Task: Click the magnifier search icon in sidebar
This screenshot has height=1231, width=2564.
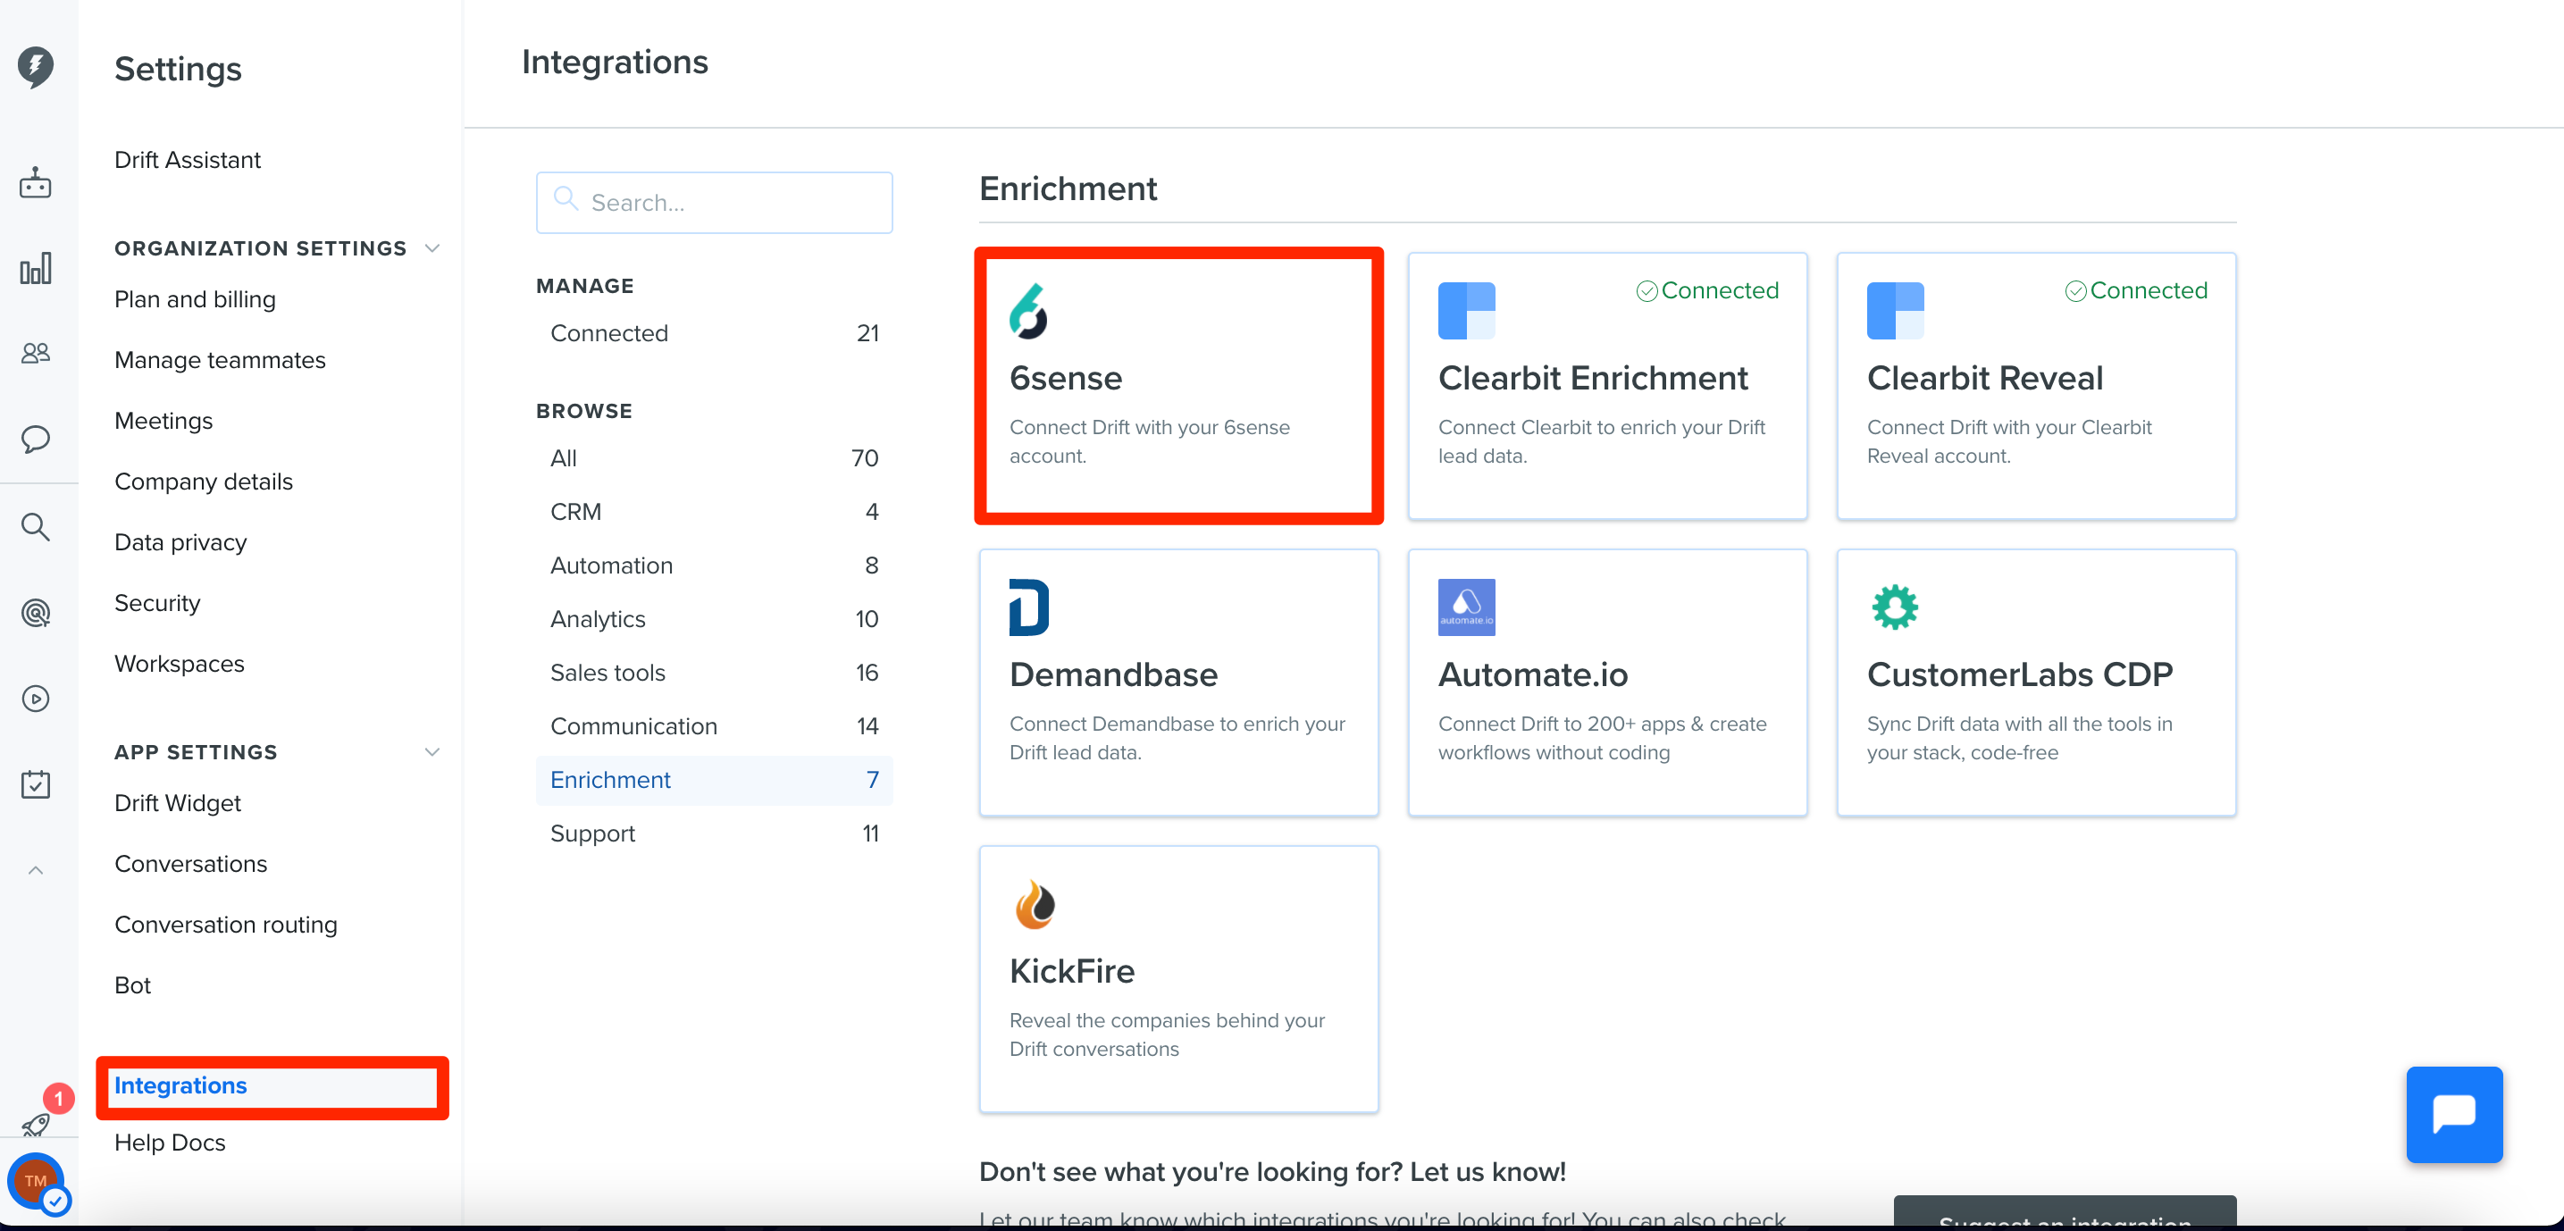Action: point(36,526)
